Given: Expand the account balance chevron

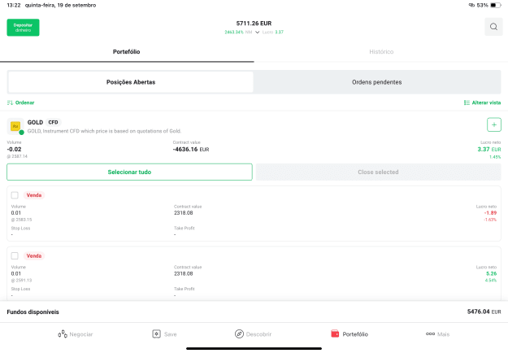Looking at the screenshot, I should click(x=257, y=32).
